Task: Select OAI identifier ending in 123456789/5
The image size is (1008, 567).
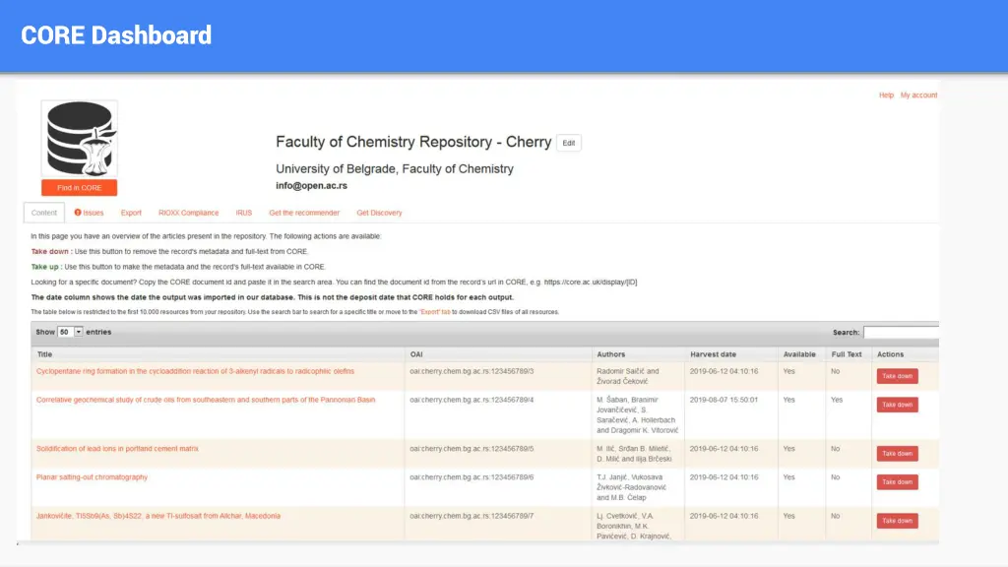Action: [x=472, y=449]
